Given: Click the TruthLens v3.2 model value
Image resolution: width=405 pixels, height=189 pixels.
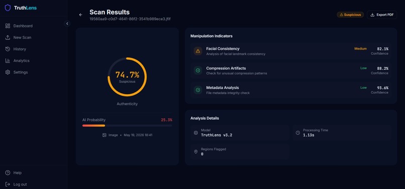Looking at the screenshot, I should point(217,135).
